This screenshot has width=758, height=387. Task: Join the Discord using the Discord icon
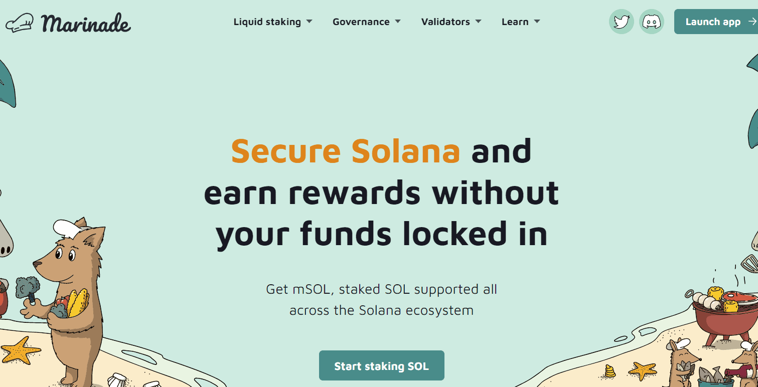(651, 22)
